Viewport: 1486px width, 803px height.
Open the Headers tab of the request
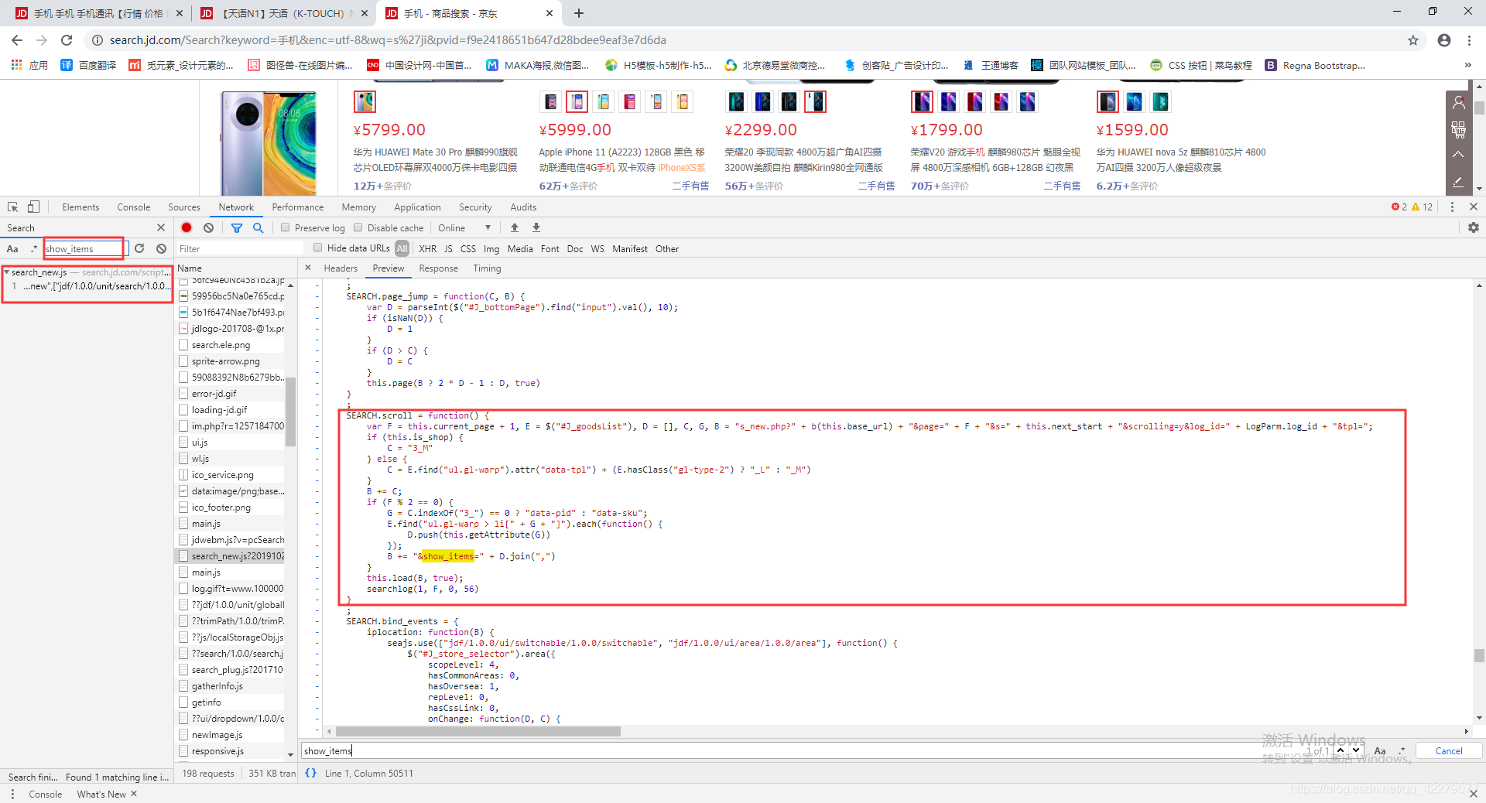(x=341, y=268)
